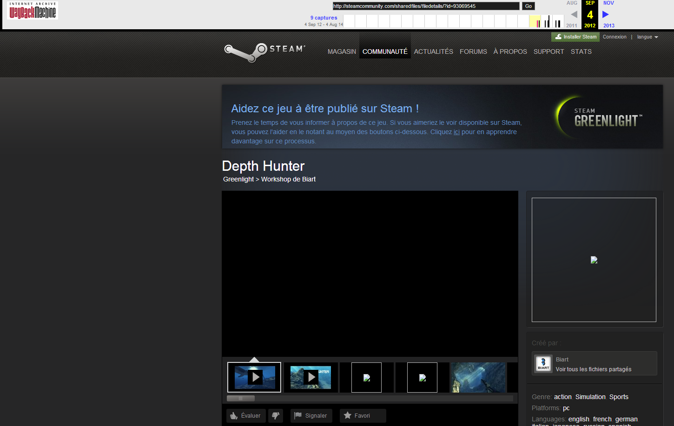This screenshot has width=674, height=426.
Task: Open Workshop de Biart breadcrumb link
Action: [x=288, y=179]
